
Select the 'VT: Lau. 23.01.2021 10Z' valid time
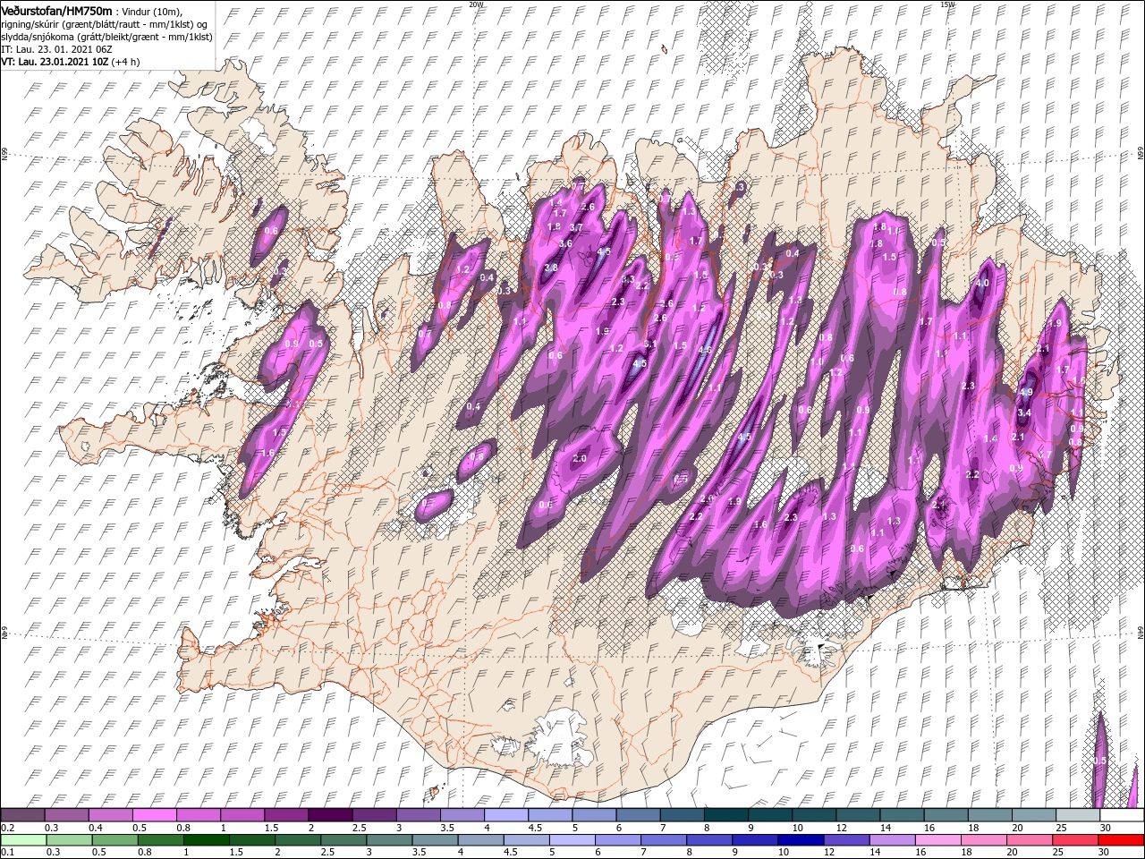tap(55, 62)
